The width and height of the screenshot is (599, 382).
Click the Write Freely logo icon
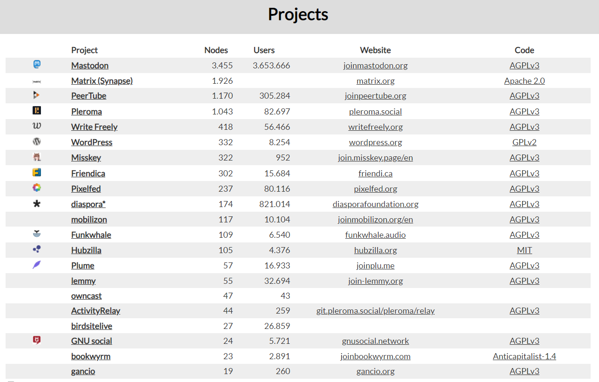click(x=37, y=126)
